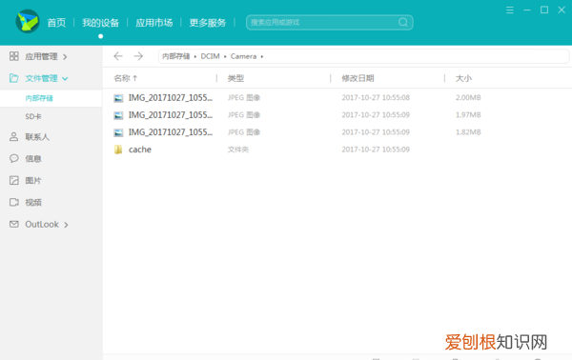The image size is (572, 360).
Task: Click 内部存储 in breadcrumb path
Action: [175, 56]
